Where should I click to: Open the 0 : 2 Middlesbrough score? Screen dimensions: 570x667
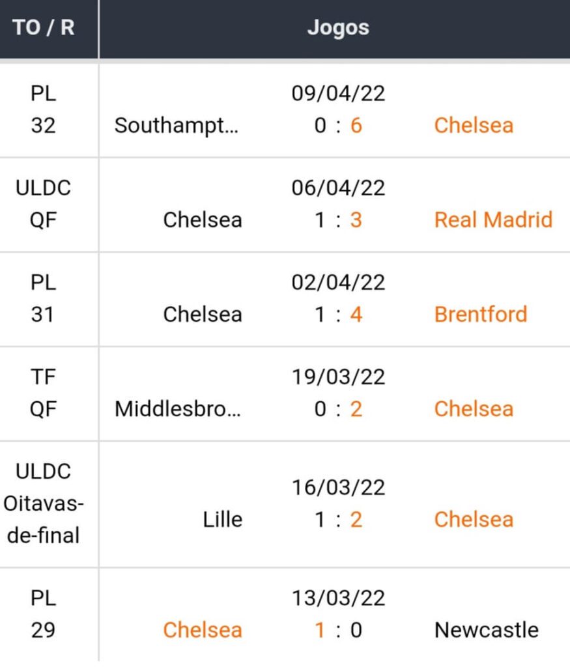(x=338, y=408)
